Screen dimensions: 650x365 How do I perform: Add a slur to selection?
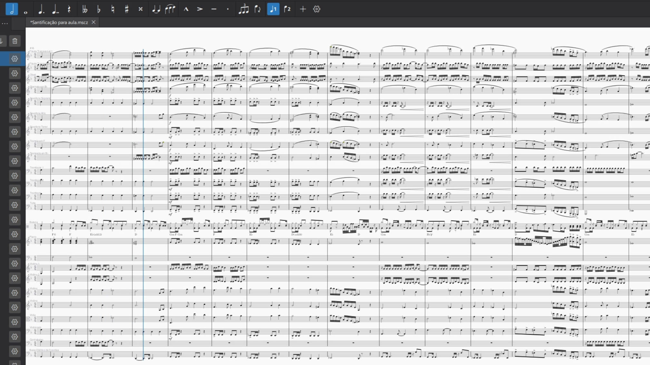click(170, 9)
